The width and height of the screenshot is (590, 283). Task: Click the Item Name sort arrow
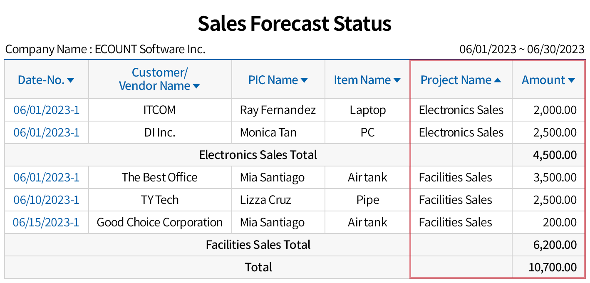point(397,80)
